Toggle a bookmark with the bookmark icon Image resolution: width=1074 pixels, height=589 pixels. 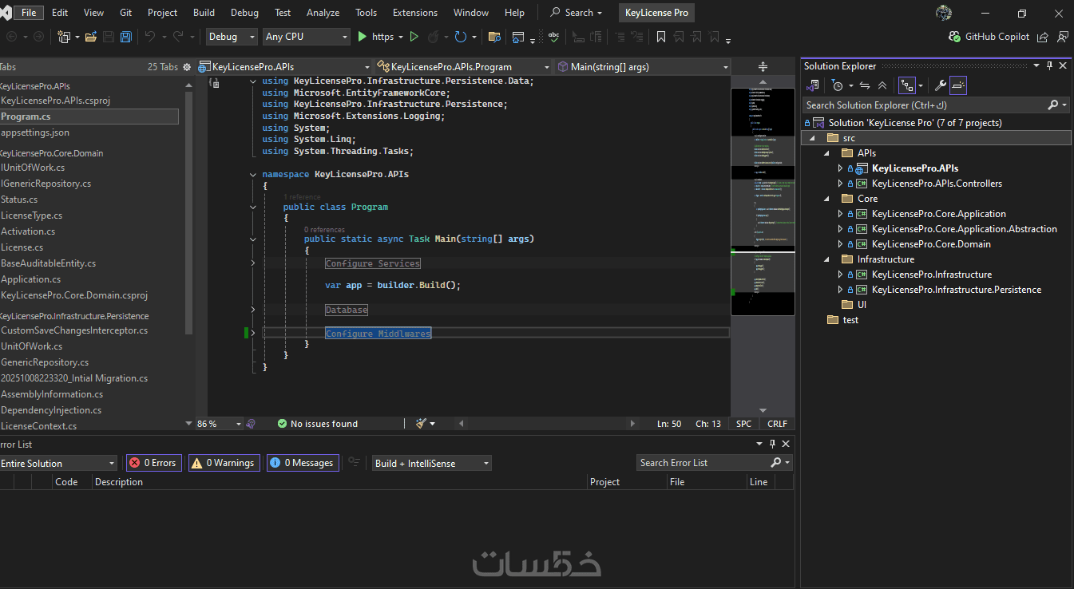[660, 37]
